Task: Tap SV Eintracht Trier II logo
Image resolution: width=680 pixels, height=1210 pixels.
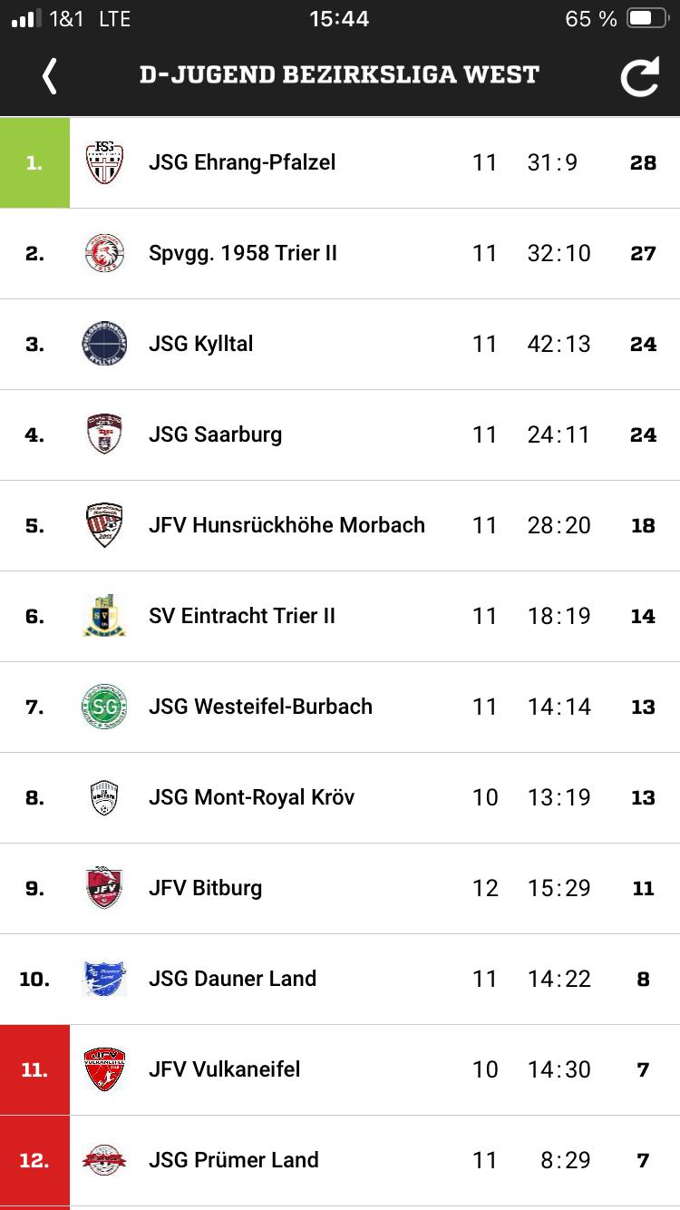Action: [x=104, y=616]
